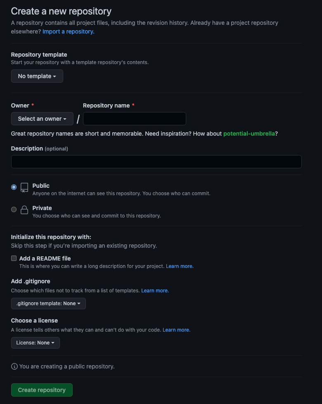Click into the Description text field
Viewport: 322px width, 404px height.
156,162
